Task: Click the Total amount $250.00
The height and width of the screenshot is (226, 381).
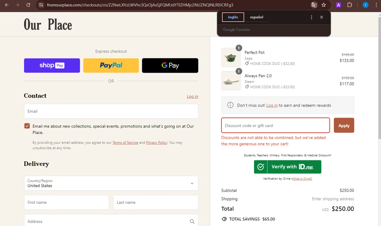Action: 343,209
